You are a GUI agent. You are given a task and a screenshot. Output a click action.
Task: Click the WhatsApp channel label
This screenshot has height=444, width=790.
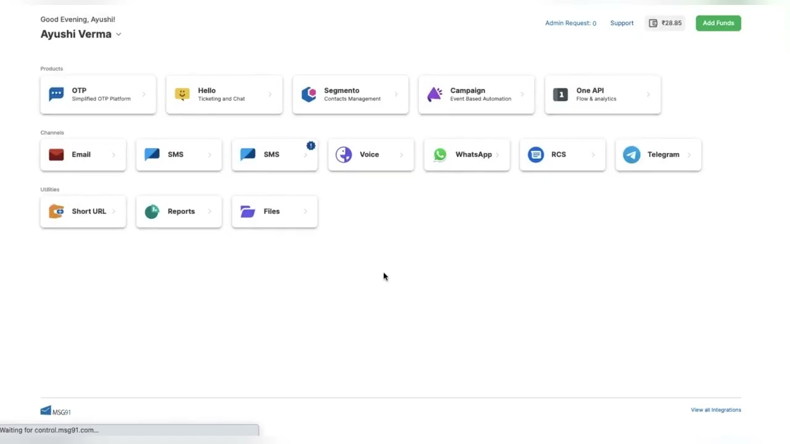tap(473, 155)
